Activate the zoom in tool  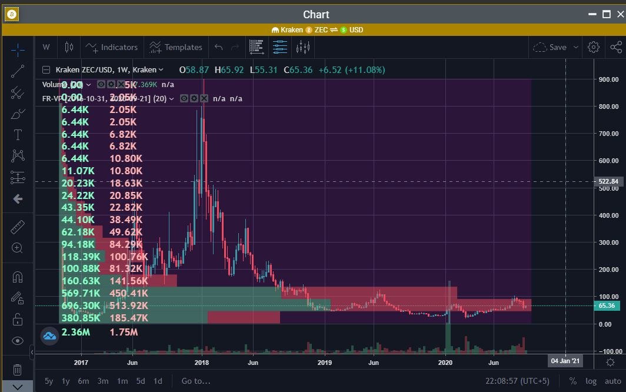[18, 248]
